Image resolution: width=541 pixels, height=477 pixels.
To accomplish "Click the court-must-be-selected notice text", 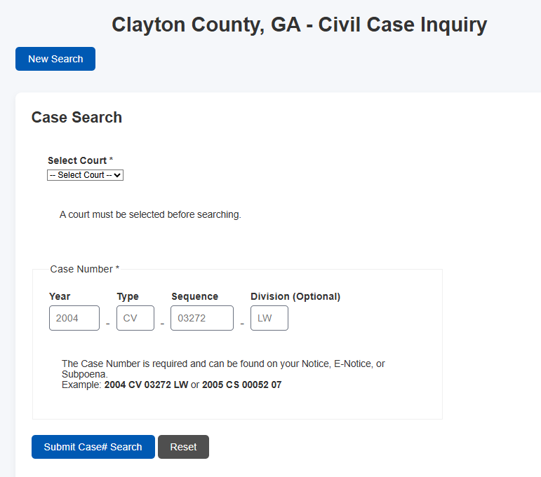I will [x=150, y=214].
